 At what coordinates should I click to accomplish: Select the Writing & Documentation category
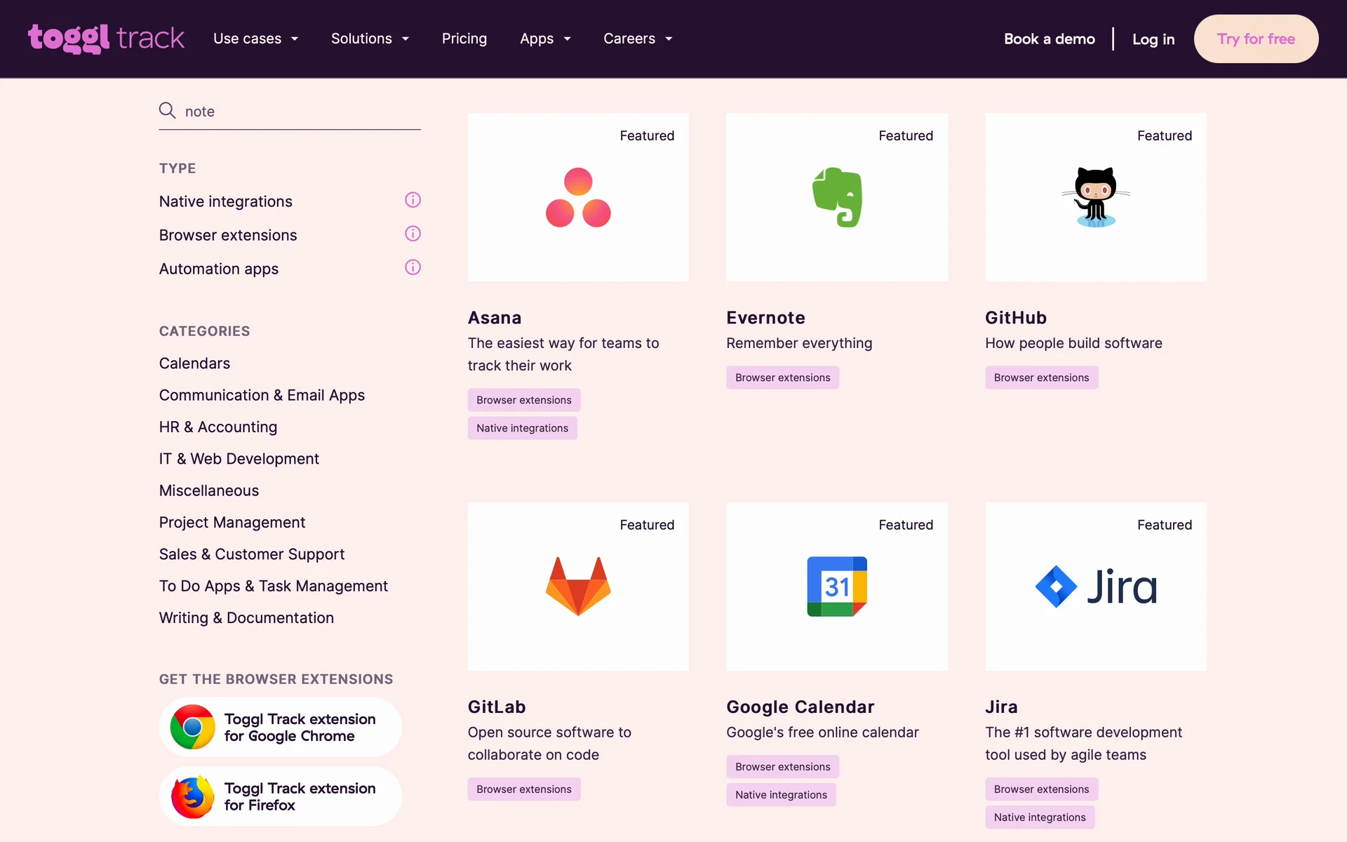246,618
